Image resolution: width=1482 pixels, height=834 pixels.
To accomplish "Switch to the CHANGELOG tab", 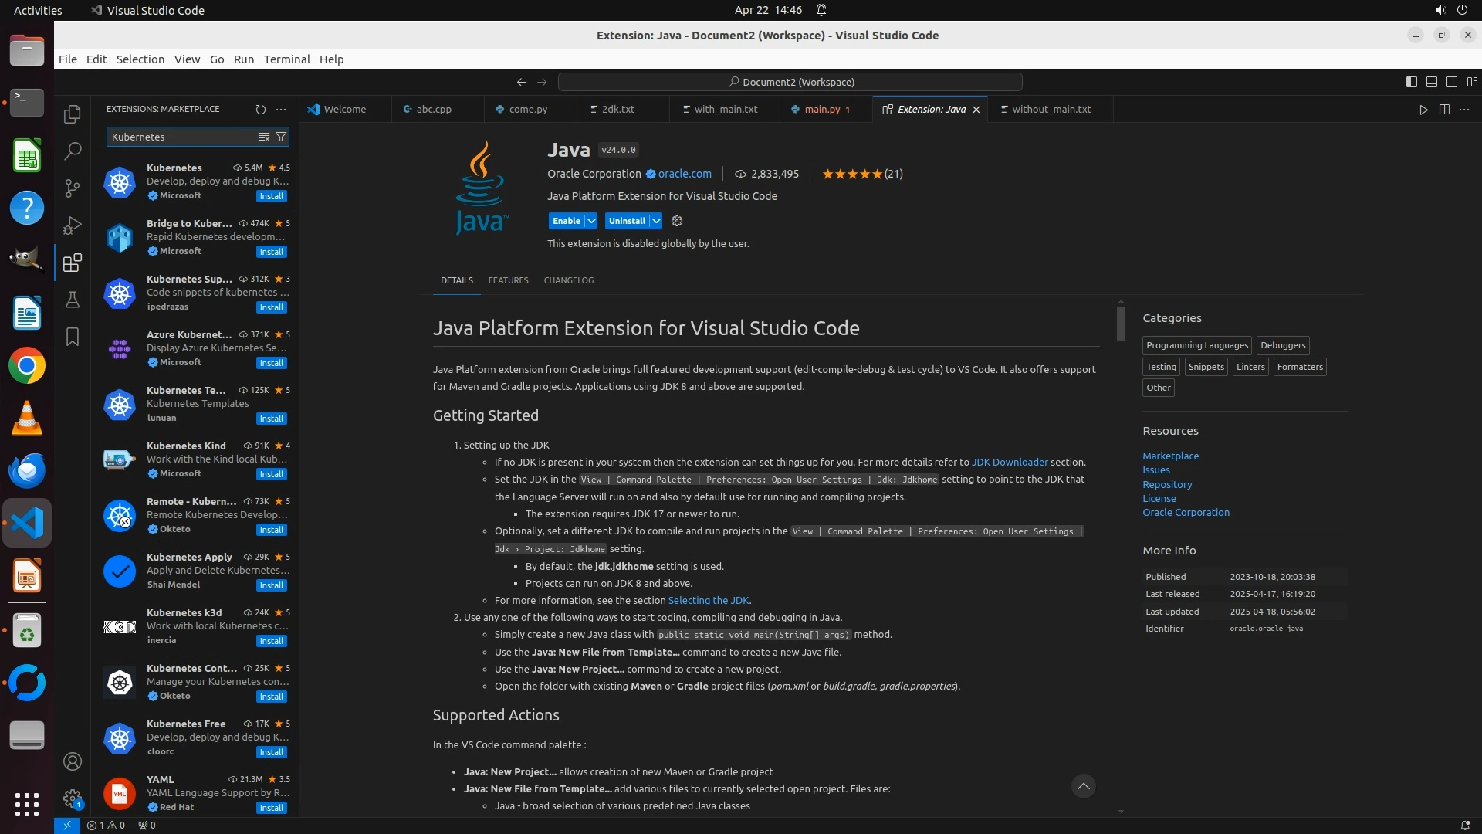I will (569, 280).
